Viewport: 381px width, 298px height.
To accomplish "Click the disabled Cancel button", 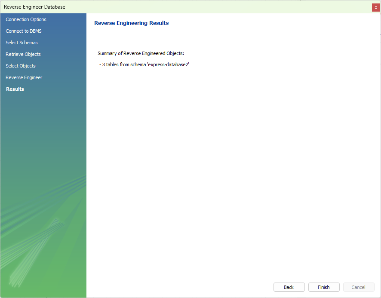I will (x=358, y=287).
